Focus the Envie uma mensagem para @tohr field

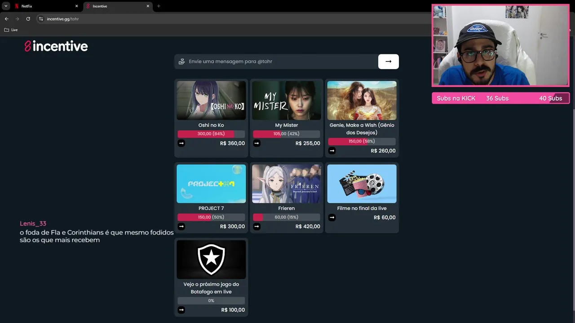tap(276, 61)
